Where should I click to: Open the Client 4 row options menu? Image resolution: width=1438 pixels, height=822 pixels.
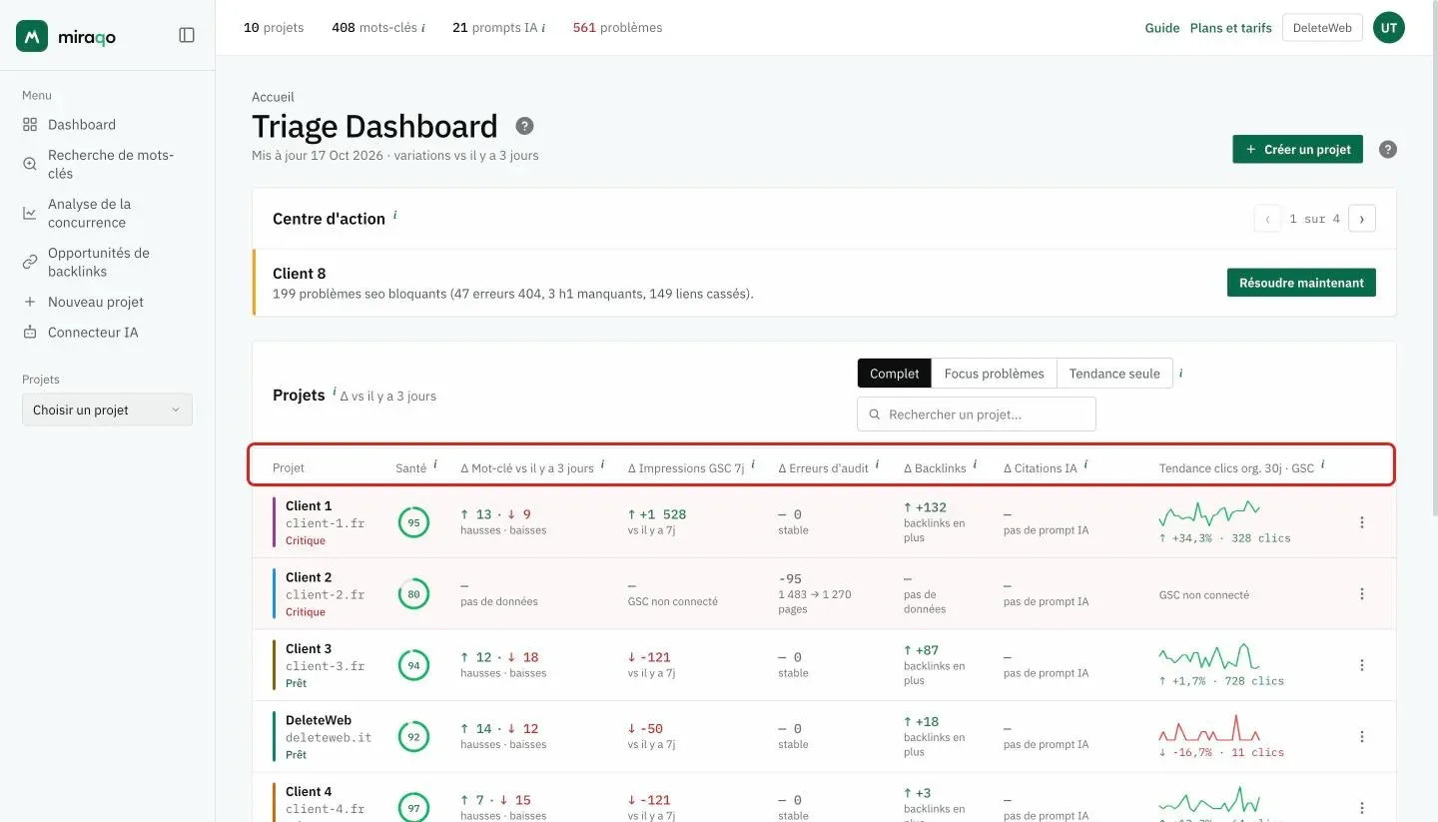(1362, 808)
